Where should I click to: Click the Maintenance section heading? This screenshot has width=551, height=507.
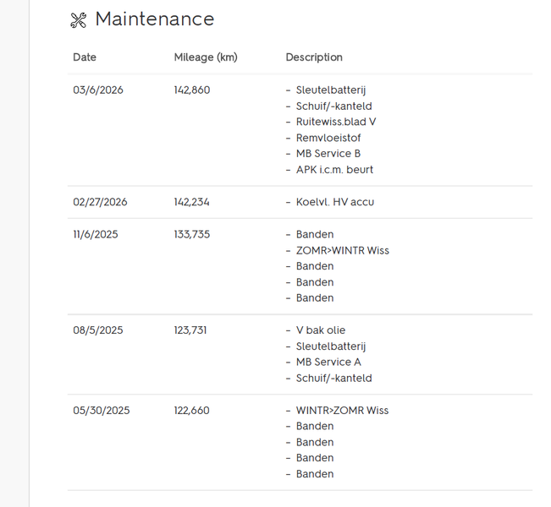(154, 19)
